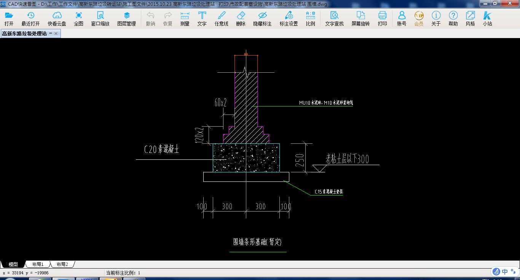Switch to the 模型 model tab
The image size is (520, 280).
coord(13,264)
